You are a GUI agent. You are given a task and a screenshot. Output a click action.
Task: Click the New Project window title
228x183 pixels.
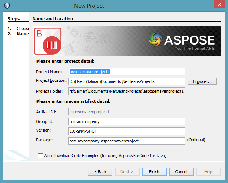pos(89,6)
